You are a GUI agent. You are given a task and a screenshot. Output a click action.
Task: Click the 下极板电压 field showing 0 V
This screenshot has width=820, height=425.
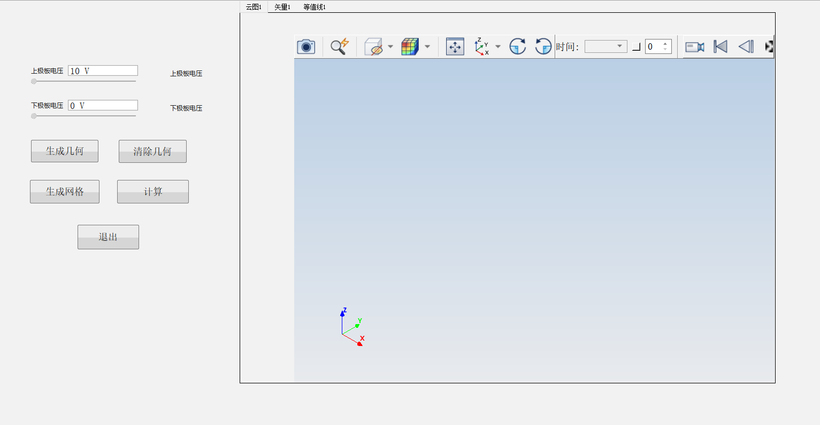[x=103, y=105]
